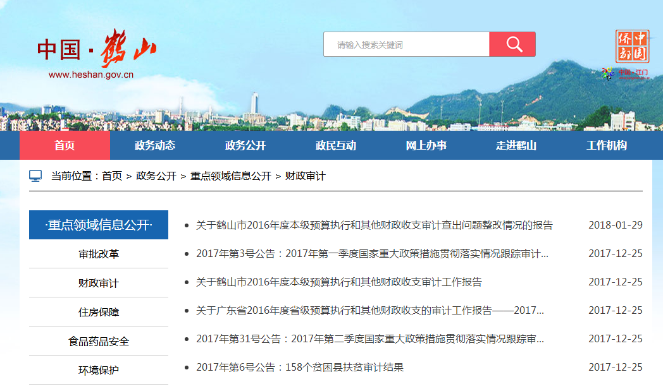Click the red seal emblem icon
The height and width of the screenshot is (389, 663).
tap(632, 46)
